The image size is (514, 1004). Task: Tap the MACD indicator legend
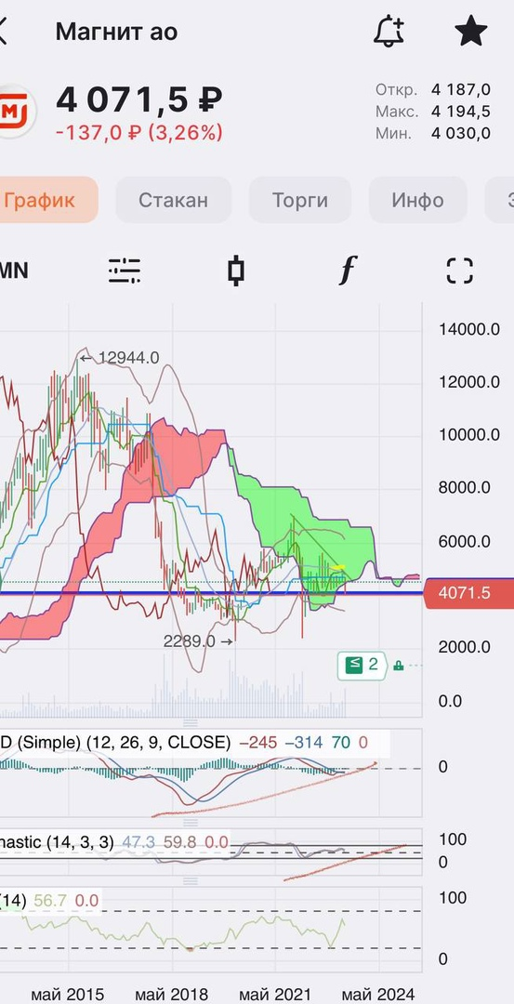pos(193,742)
